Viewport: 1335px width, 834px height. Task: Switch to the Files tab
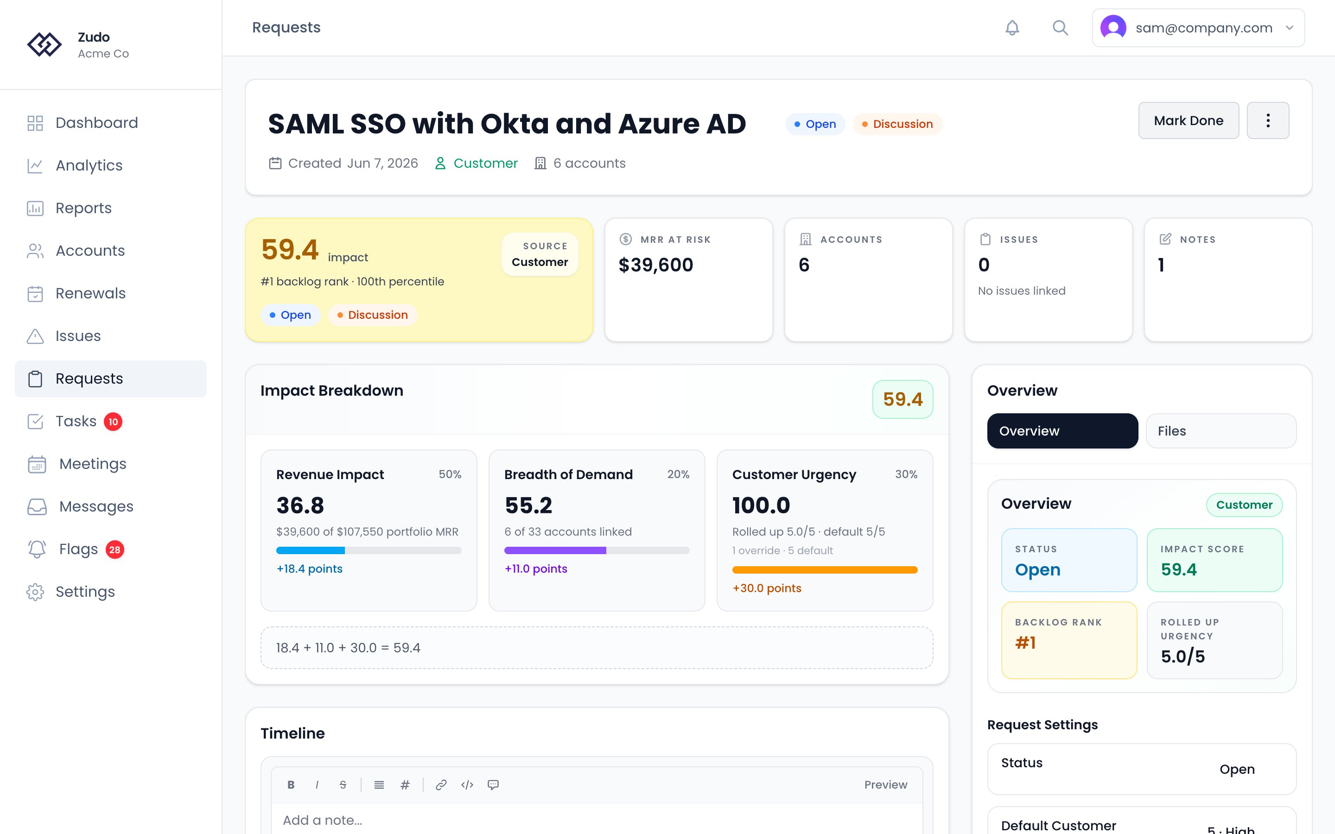pos(1221,431)
